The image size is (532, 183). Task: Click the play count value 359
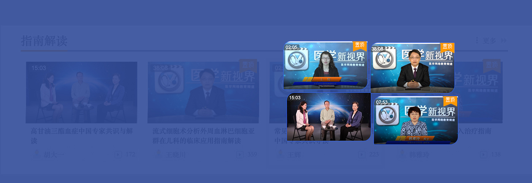coord(252,155)
